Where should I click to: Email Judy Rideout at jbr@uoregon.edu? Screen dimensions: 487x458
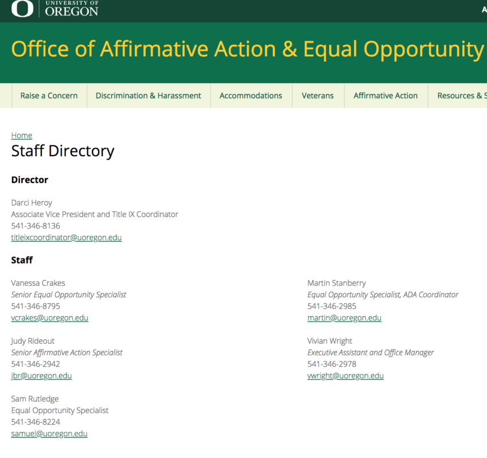[42, 375]
